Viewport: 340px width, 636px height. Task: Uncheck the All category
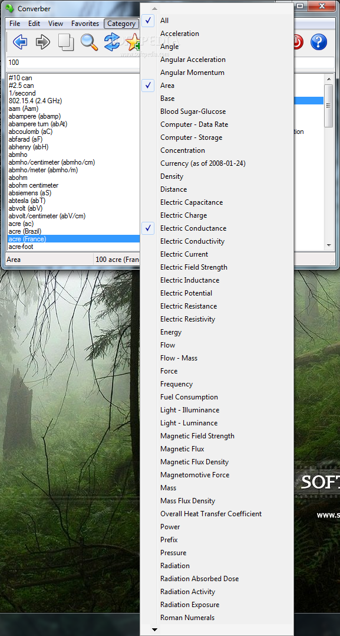pos(217,21)
